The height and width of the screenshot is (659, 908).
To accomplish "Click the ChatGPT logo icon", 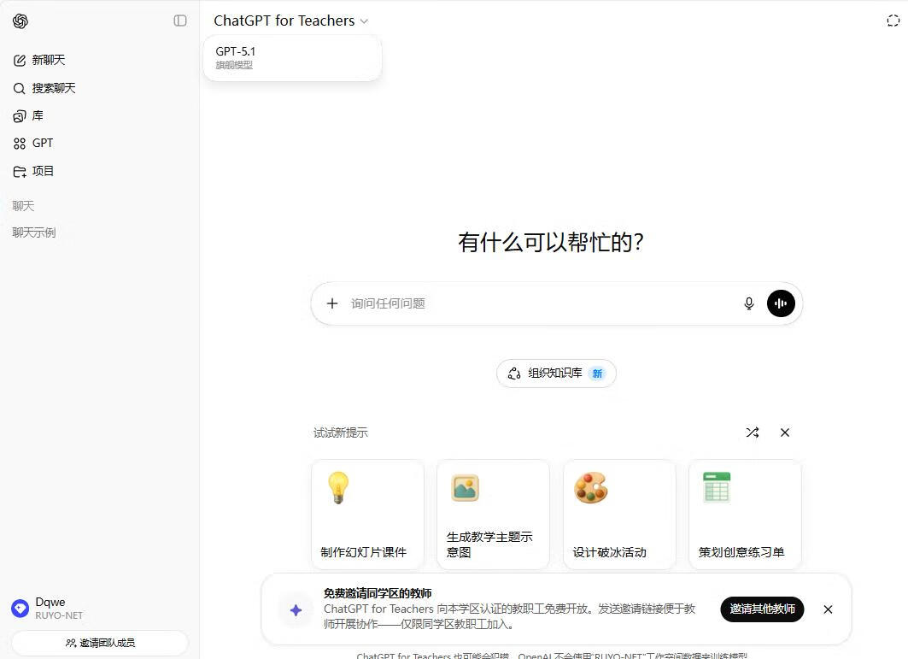I will (x=21, y=21).
